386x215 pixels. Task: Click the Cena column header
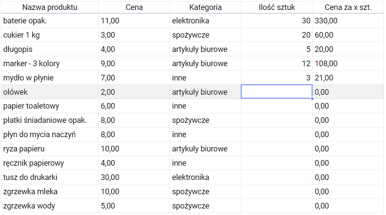(134, 7)
